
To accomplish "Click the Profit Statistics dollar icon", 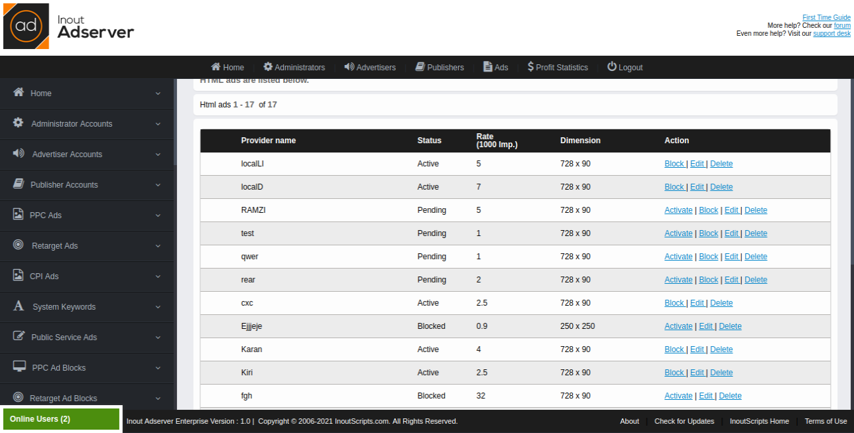I will pyautogui.click(x=530, y=66).
